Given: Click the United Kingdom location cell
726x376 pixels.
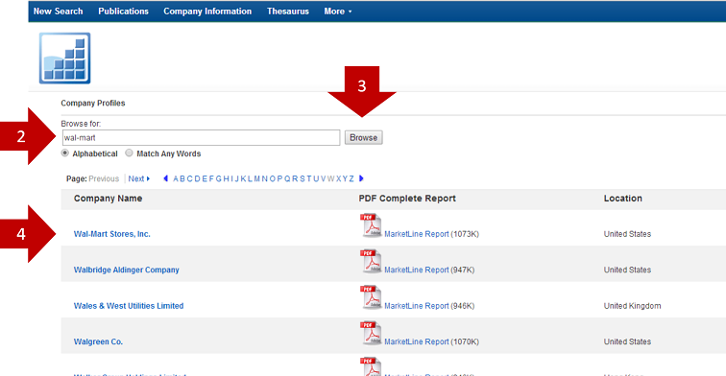Looking at the screenshot, I should (x=632, y=306).
